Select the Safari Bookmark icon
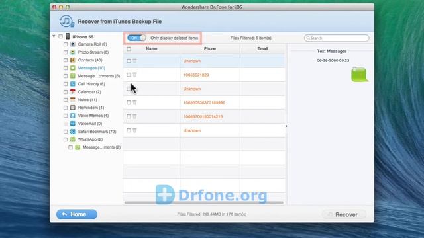This screenshot has width=424, height=238. pos(73,132)
